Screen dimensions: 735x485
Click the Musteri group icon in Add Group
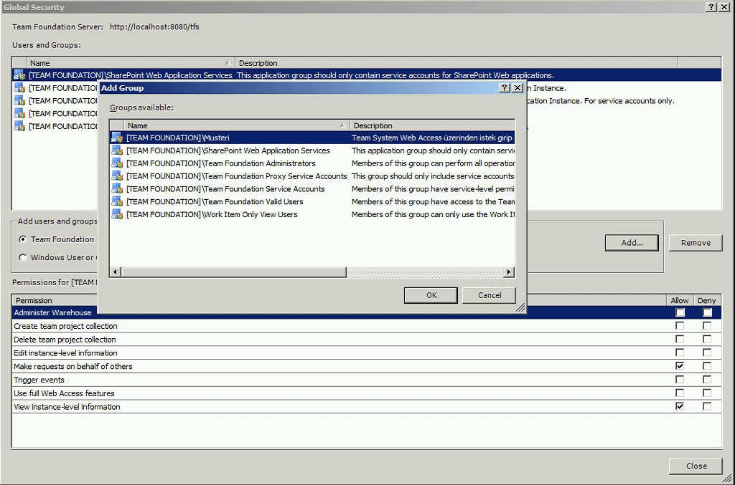click(x=117, y=138)
